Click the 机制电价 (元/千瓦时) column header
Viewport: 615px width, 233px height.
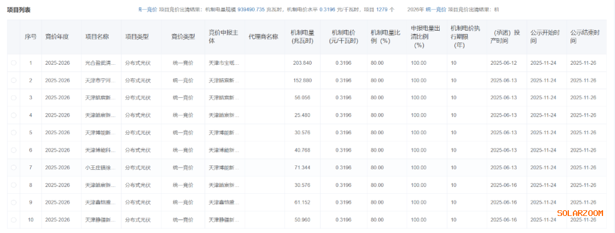click(x=343, y=37)
